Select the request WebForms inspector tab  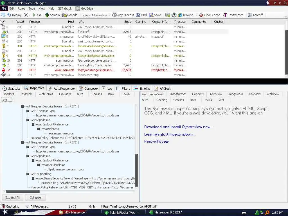(46, 94)
